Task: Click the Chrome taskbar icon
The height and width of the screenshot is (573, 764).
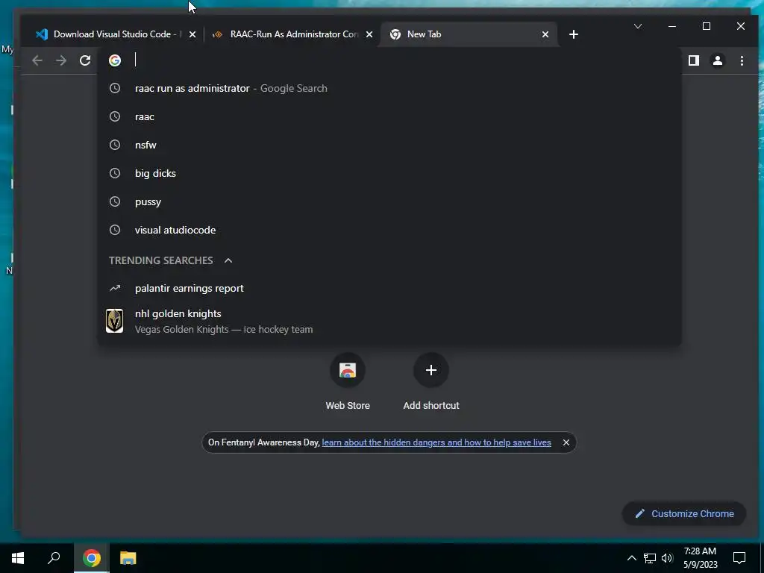Action: click(92, 558)
